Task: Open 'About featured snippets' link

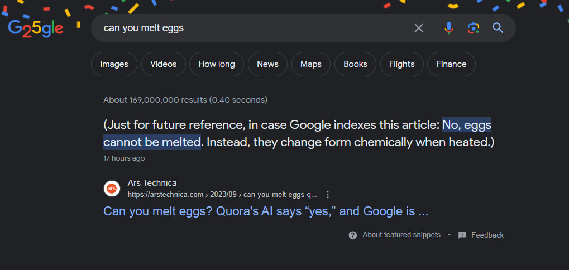Action: [401, 235]
